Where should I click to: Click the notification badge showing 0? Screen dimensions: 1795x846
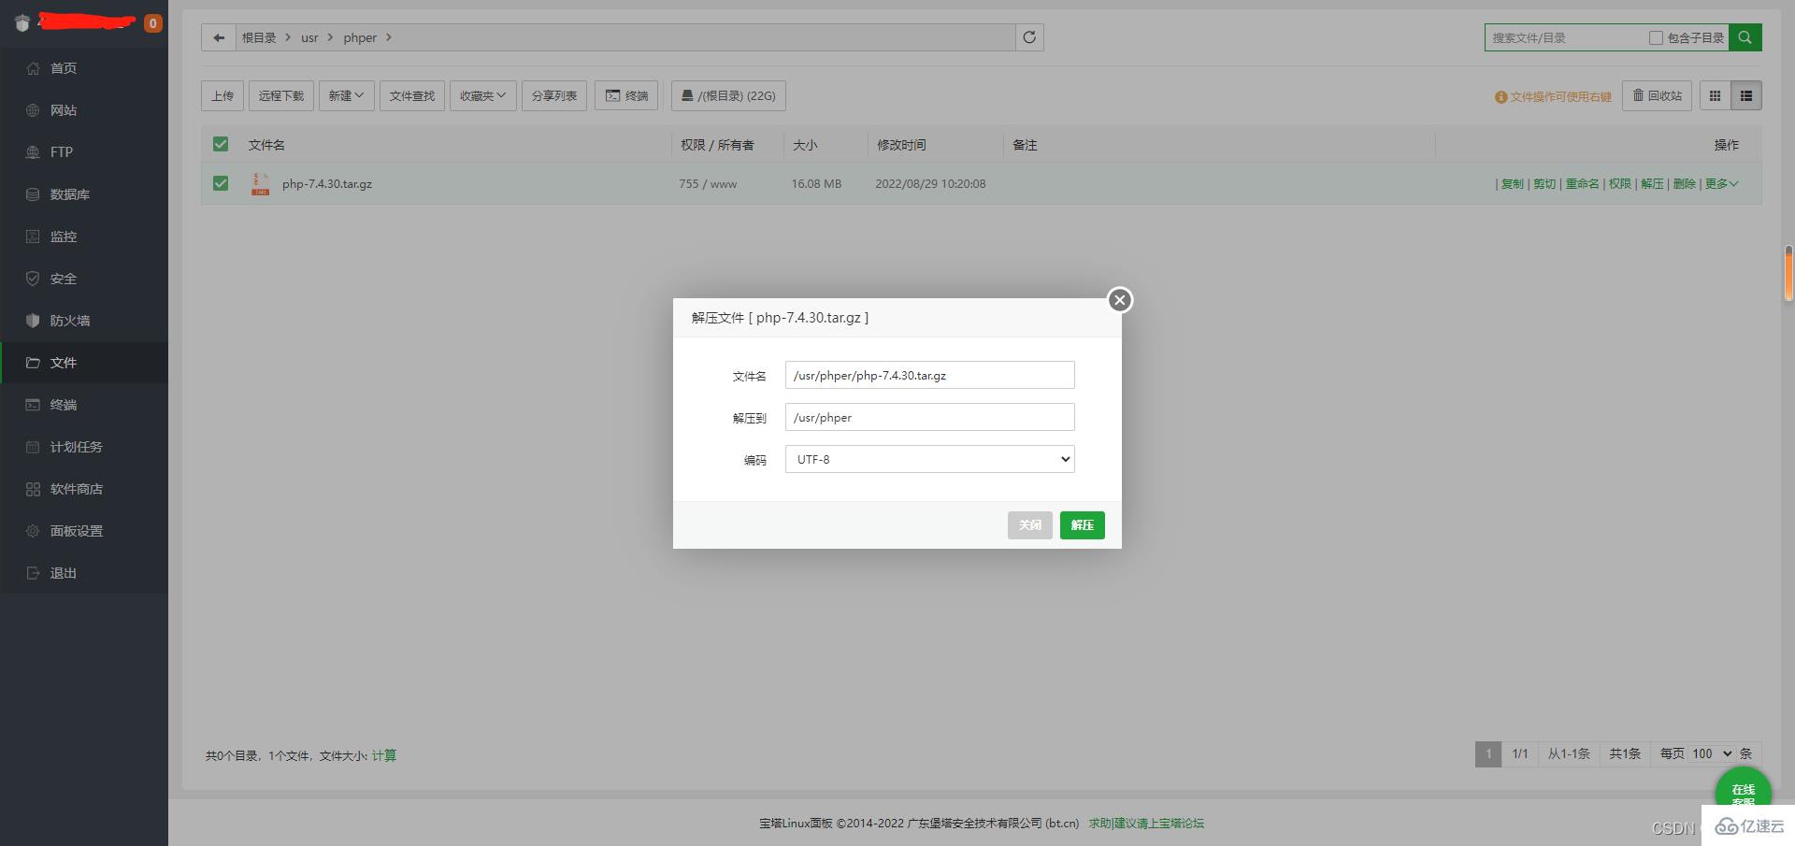153,23
